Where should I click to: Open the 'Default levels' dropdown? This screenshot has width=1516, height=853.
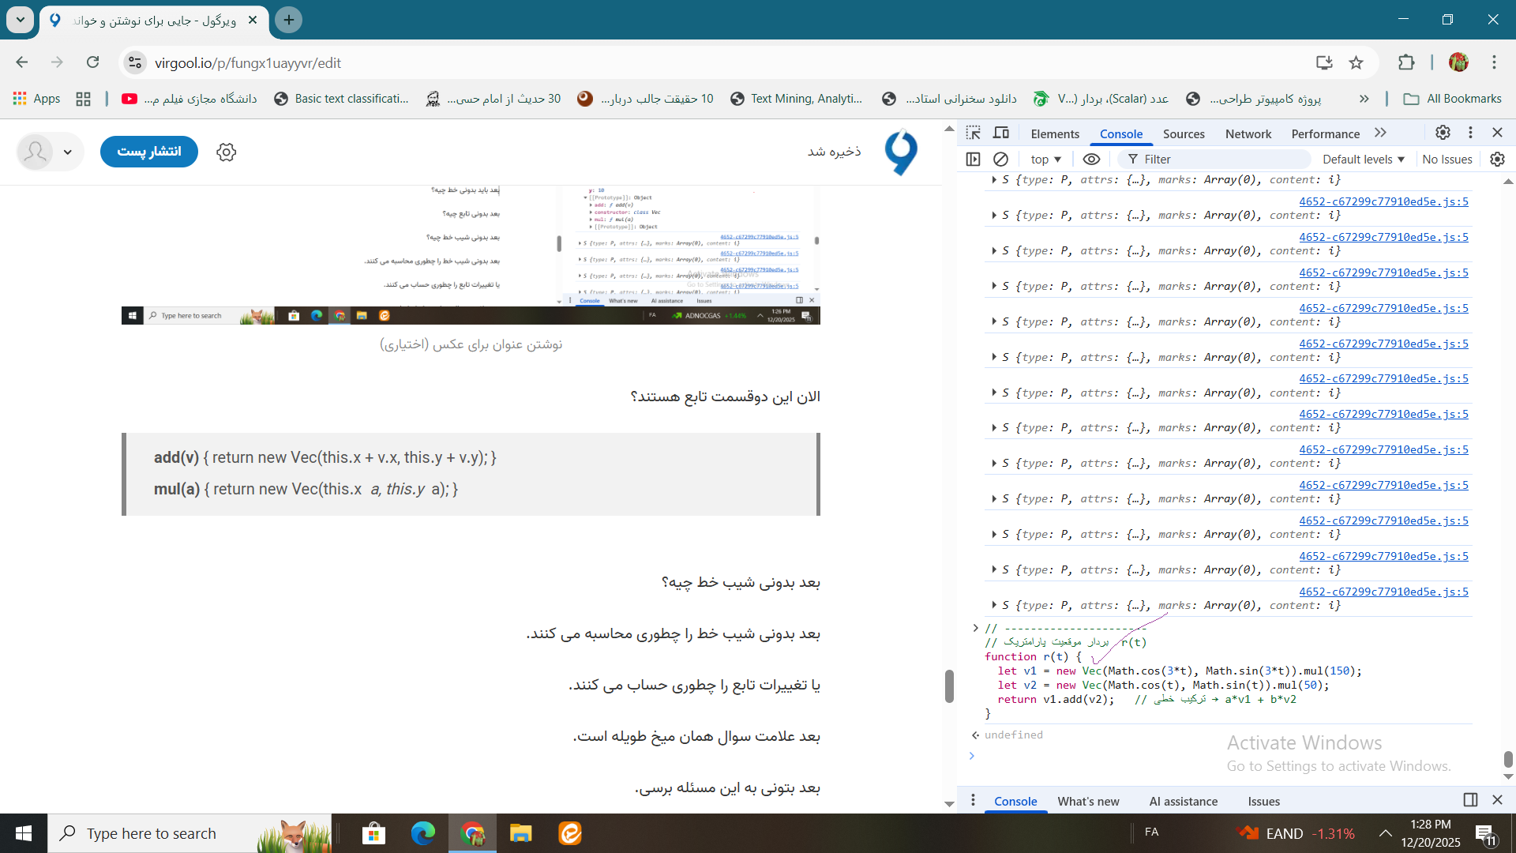point(1363,159)
